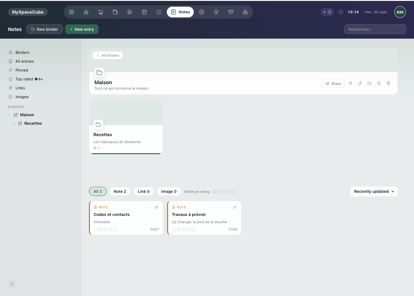
Task: Click the New entry button
Action: click(82, 29)
